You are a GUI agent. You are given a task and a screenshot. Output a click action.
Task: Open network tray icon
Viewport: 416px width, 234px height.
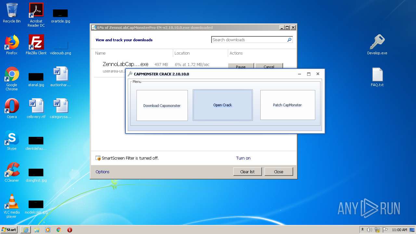(377, 230)
